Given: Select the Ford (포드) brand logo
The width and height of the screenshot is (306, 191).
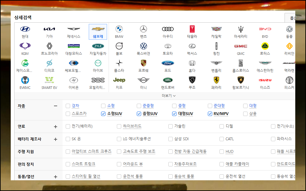Looking at the screenshot, I should tap(168, 63).
